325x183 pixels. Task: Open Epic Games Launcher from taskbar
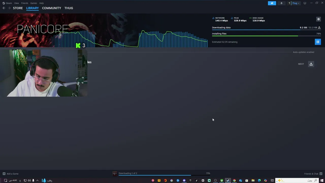click(190, 180)
